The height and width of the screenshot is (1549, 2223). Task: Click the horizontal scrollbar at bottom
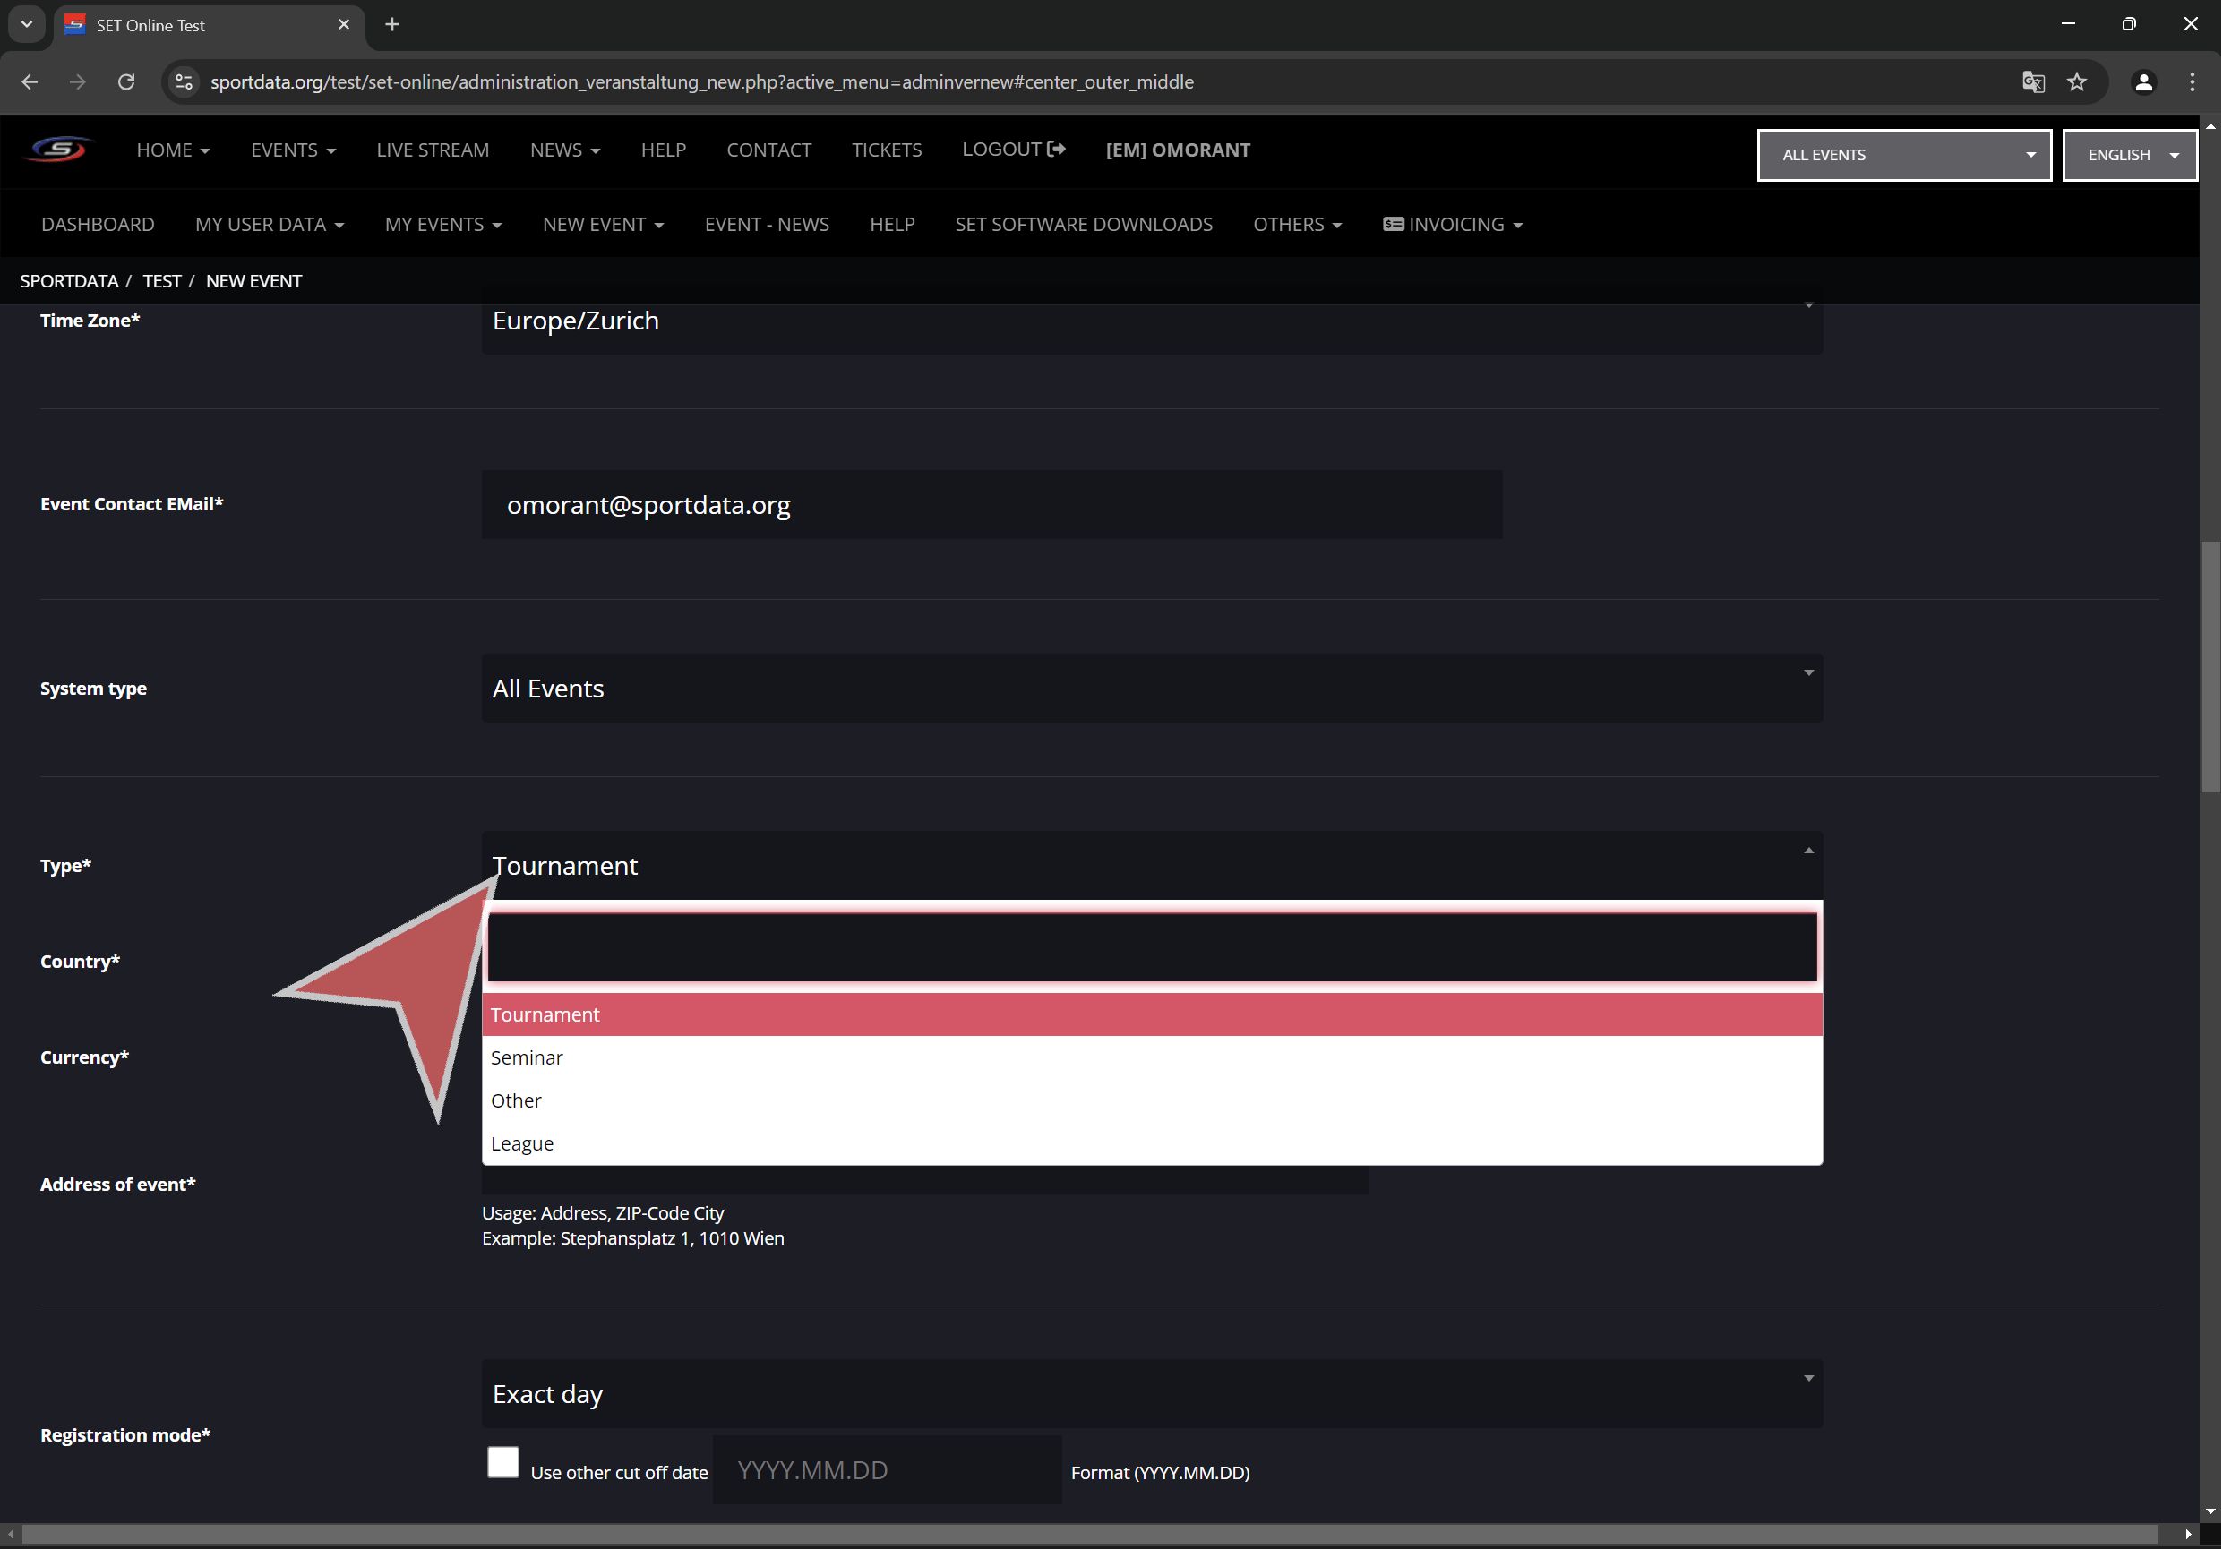click(1088, 1534)
